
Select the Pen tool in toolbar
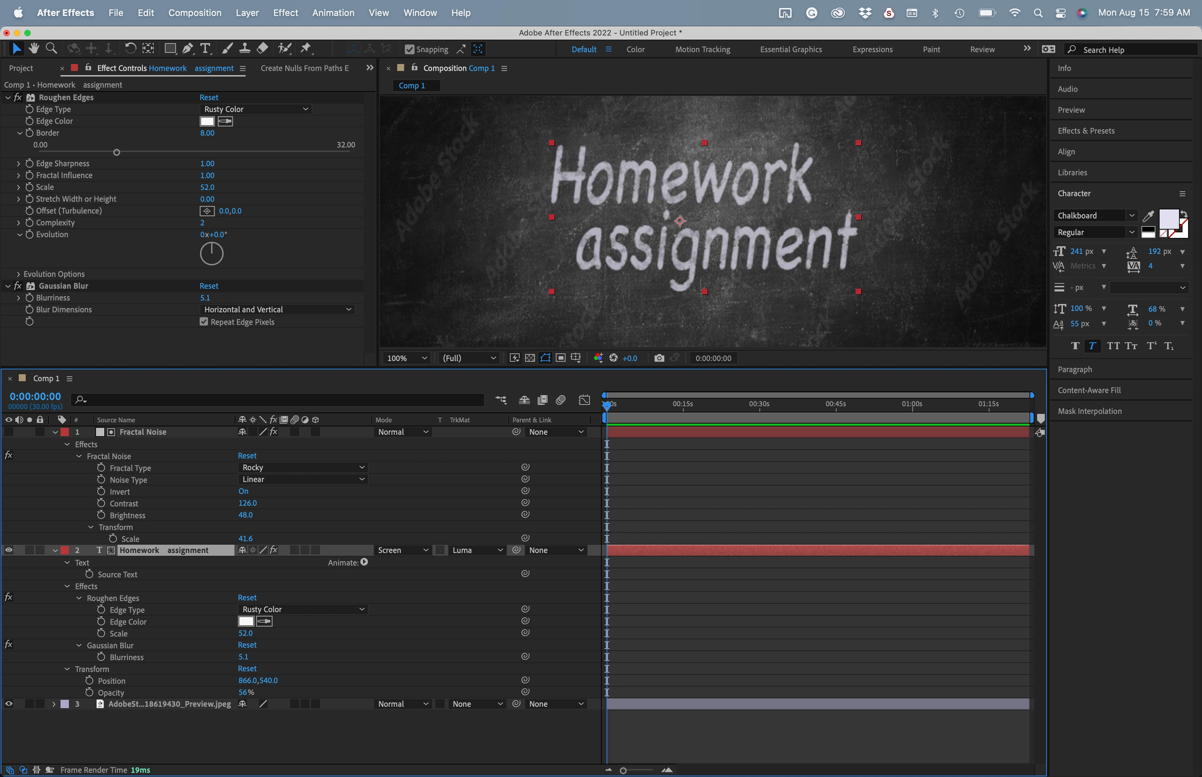[188, 48]
